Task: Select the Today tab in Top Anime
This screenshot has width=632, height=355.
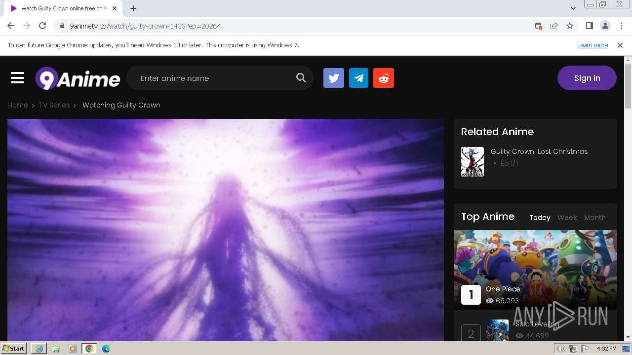Action: click(540, 217)
